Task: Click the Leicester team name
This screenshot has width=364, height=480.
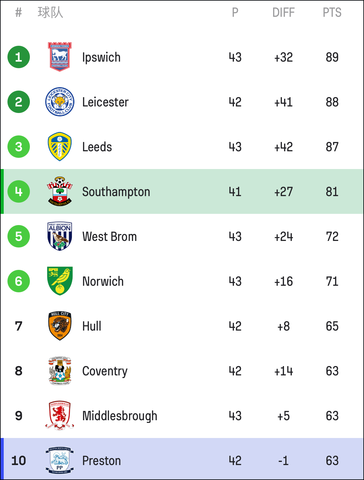Action: (x=105, y=102)
